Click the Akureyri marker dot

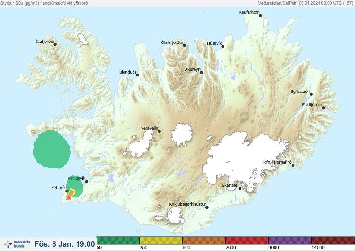coord(201,73)
